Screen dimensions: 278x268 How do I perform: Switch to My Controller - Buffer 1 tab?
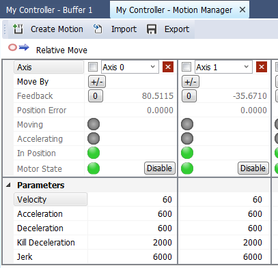(x=49, y=10)
